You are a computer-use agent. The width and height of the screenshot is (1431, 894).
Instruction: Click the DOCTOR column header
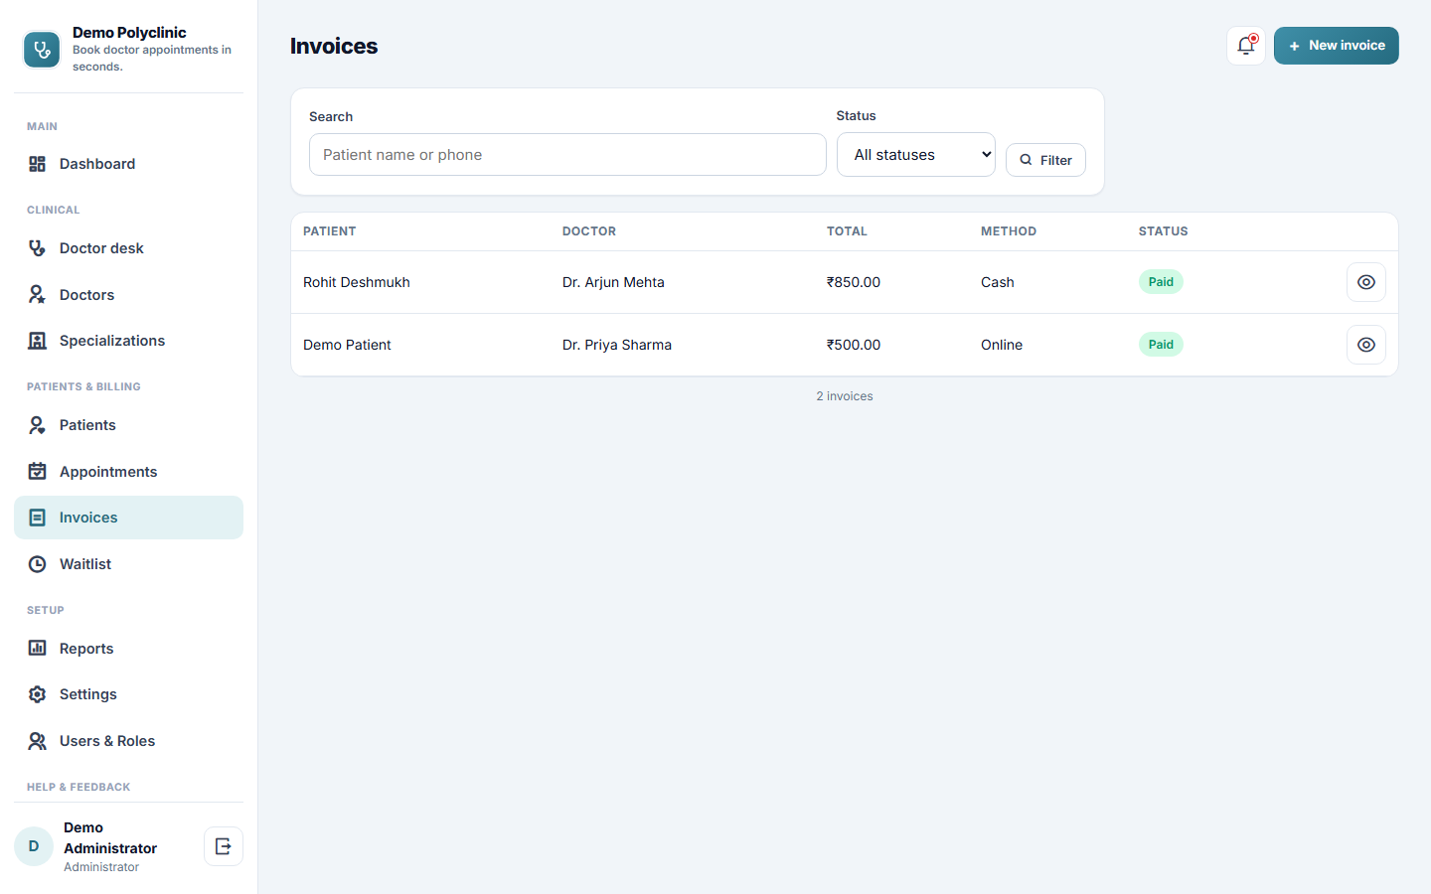pyautogui.click(x=589, y=231)
